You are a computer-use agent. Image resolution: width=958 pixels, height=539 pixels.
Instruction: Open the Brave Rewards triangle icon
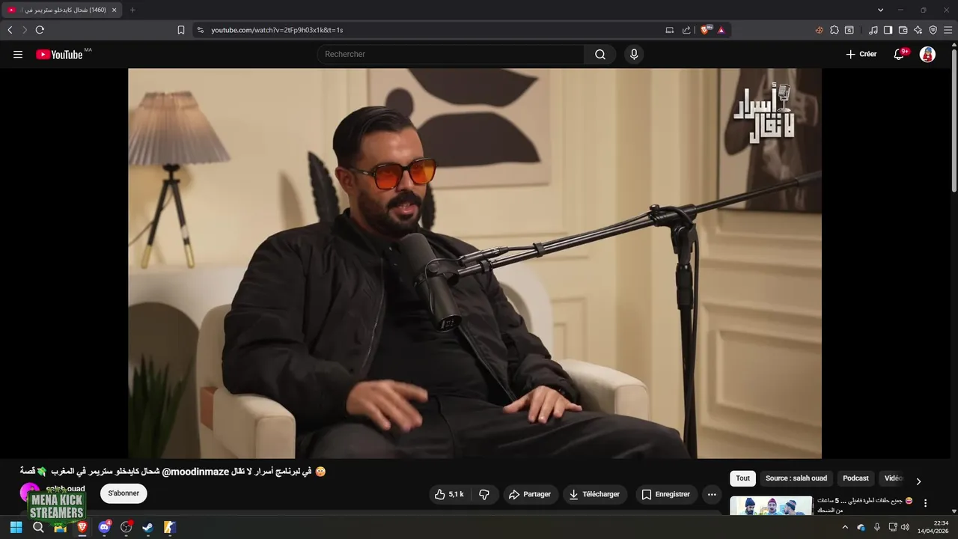(x=721, y=30)
